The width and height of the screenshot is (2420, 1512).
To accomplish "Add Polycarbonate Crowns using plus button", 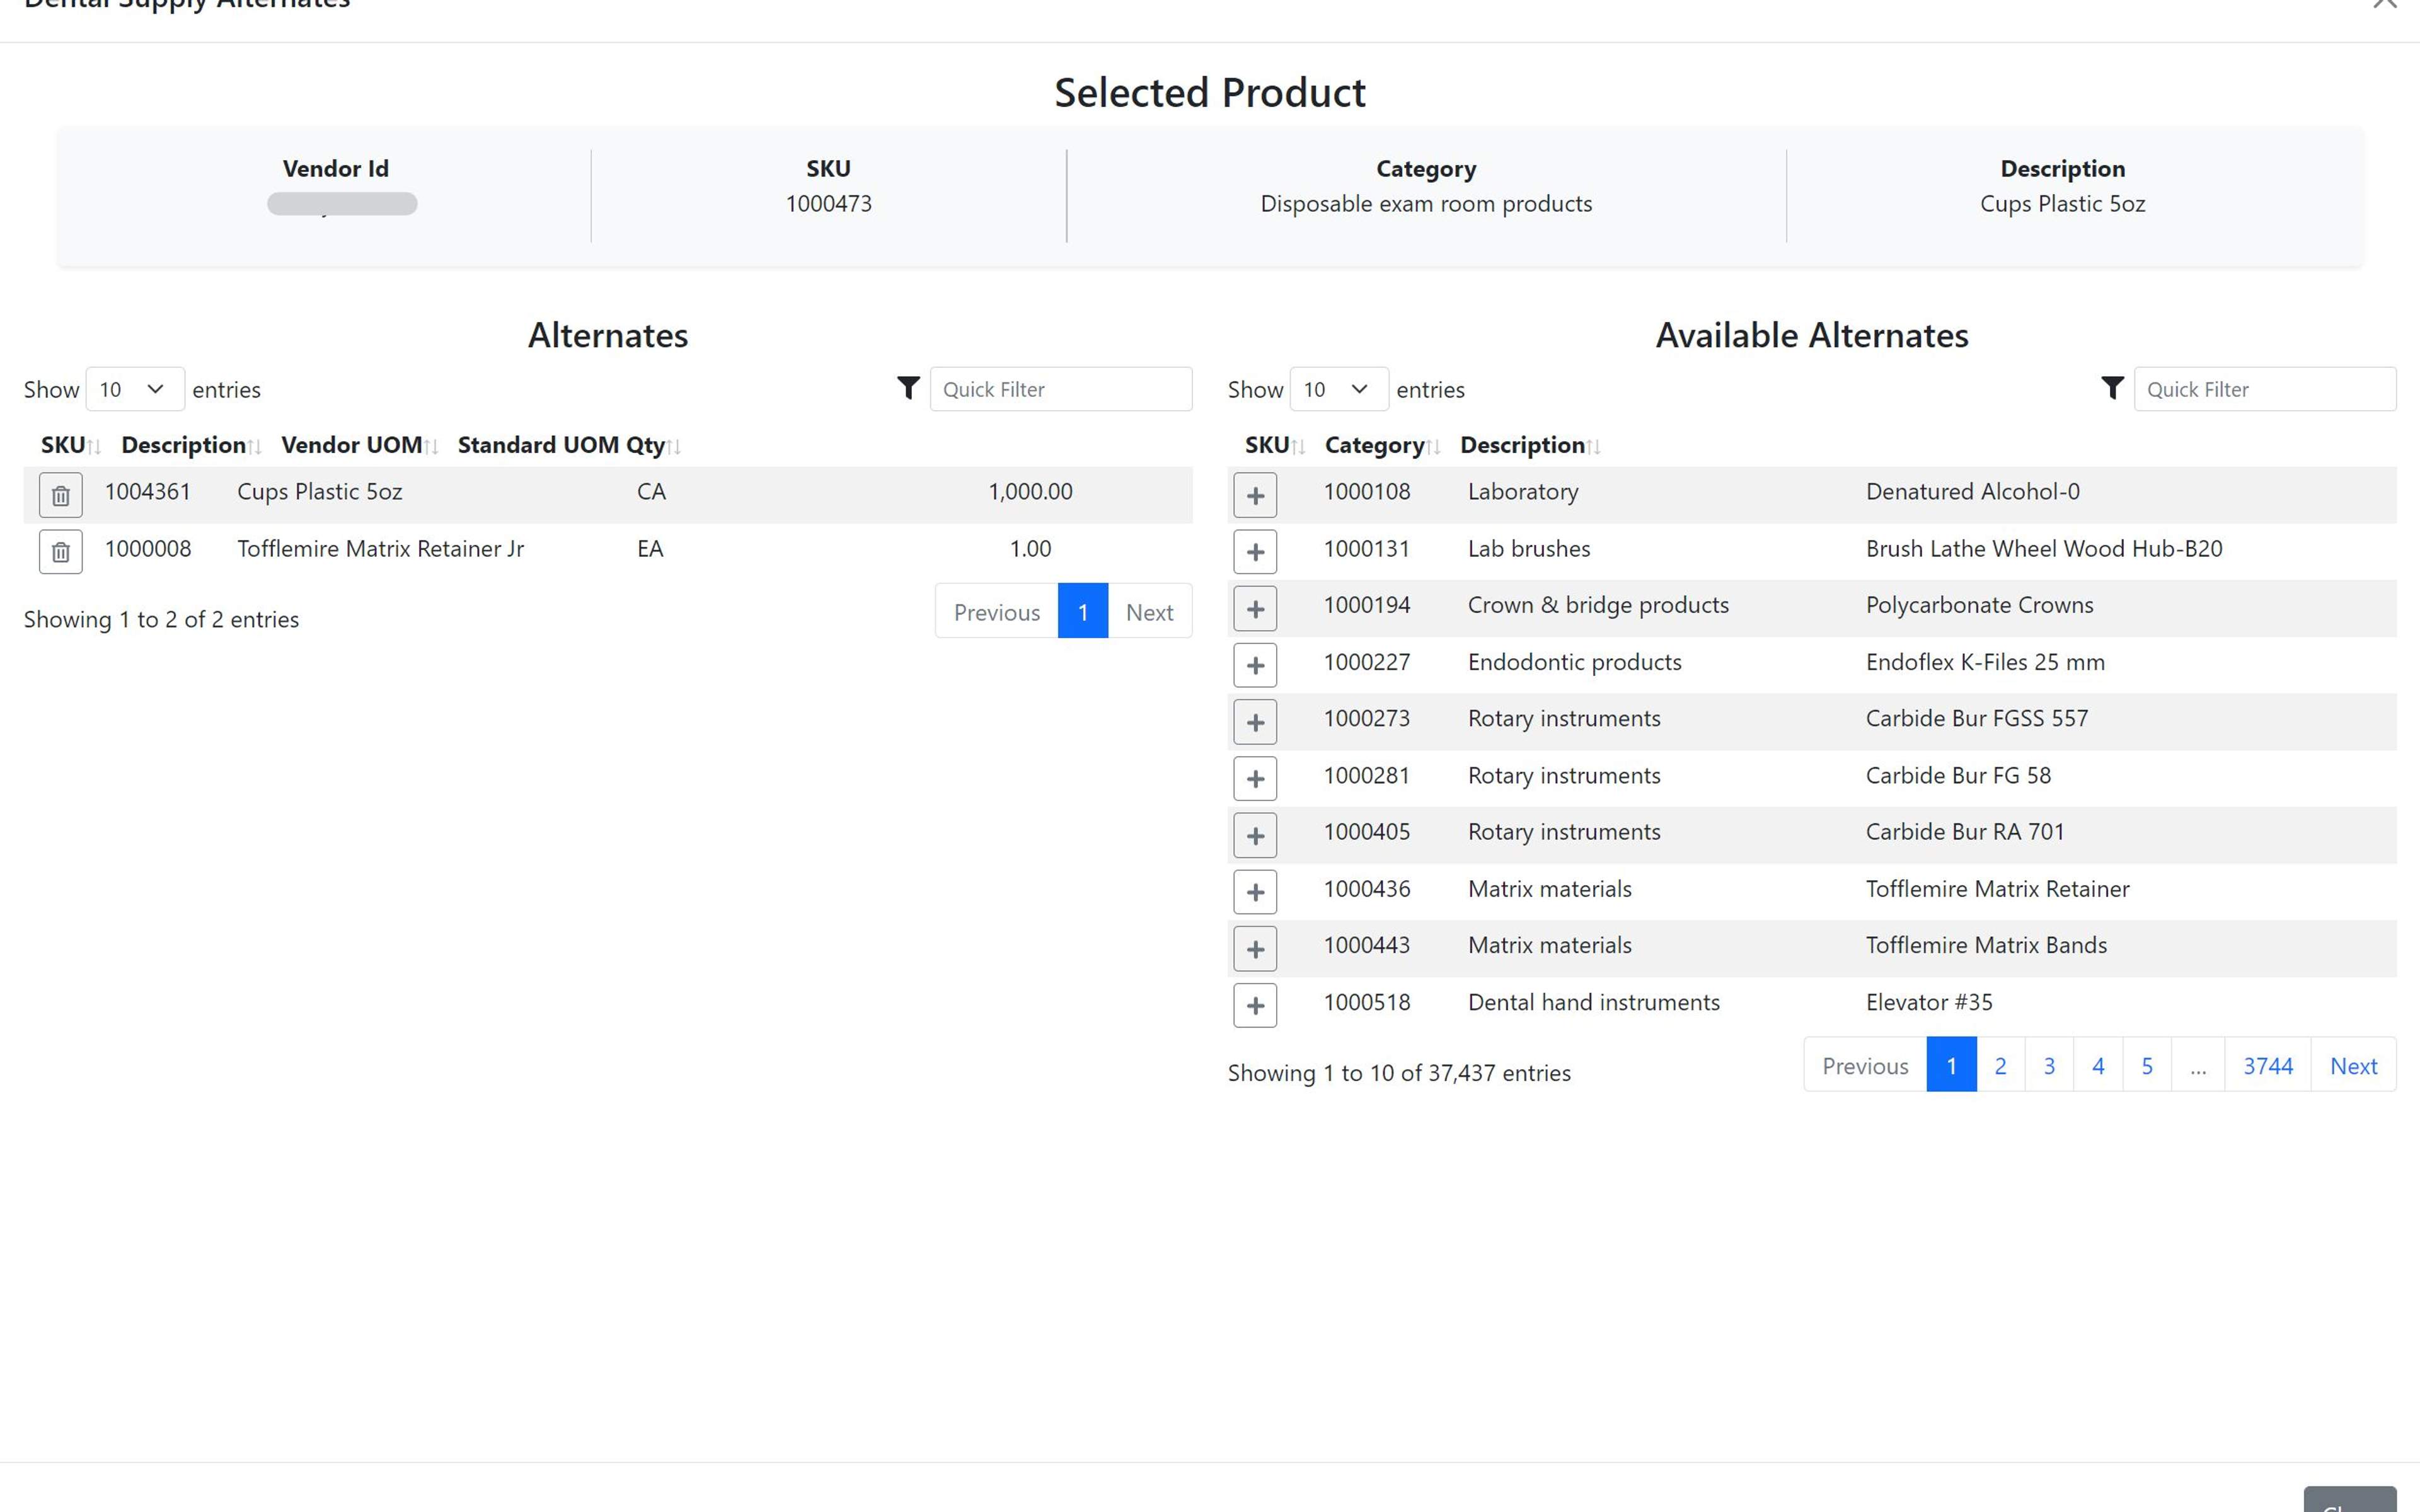I will point(1255,609).
